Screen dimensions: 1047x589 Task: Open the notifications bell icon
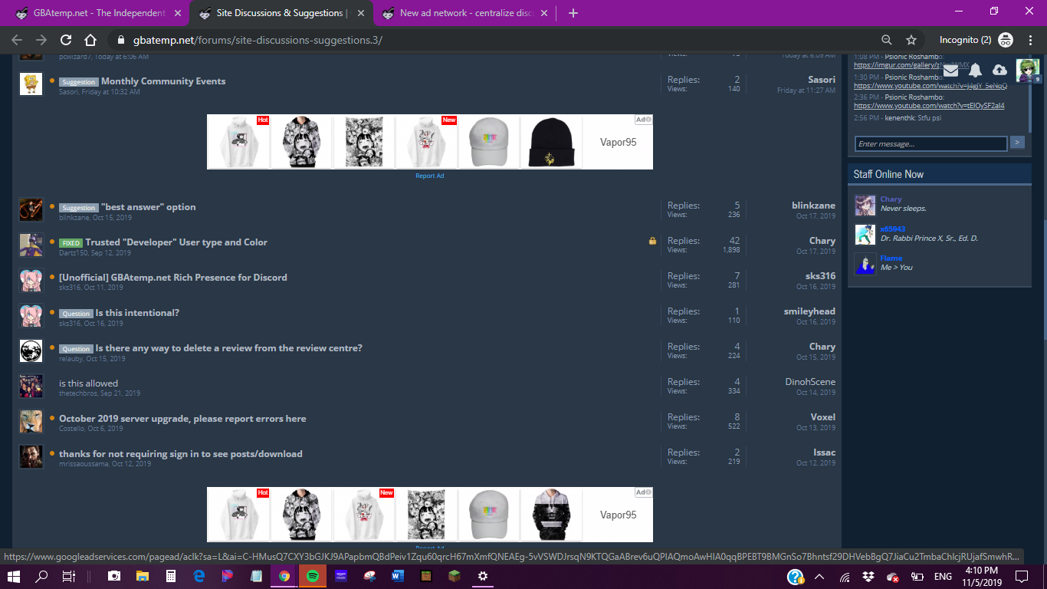tap(975, 71)
